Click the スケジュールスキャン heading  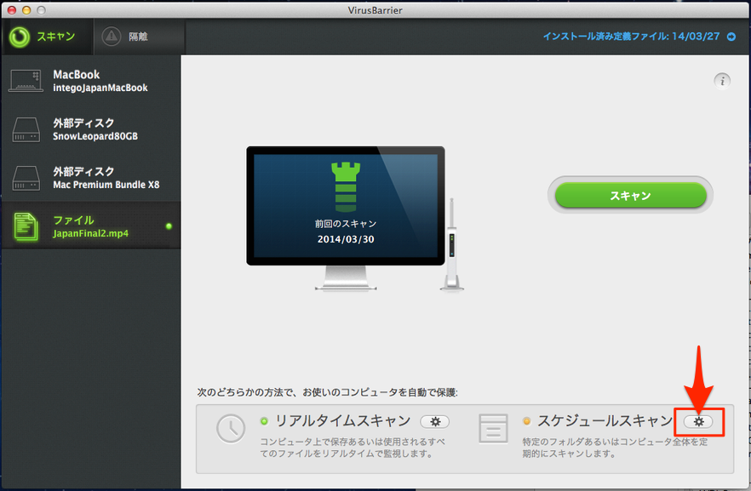point(605,420)
